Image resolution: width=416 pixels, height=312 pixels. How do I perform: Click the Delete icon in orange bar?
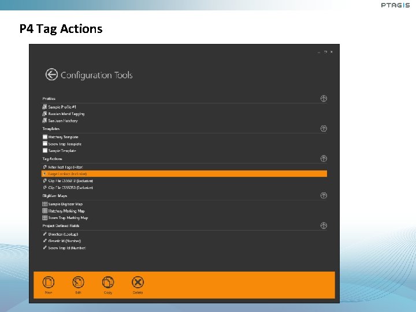coord(138,283)
